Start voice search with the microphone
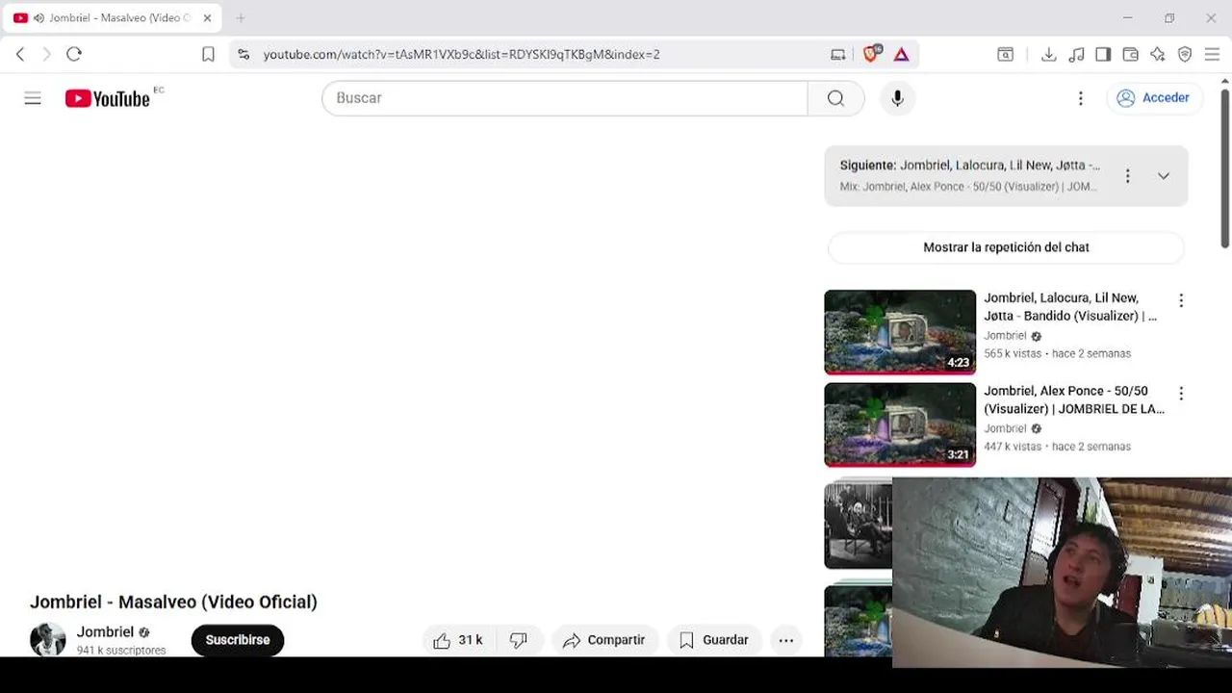The height and width of the screenshot is (693, 1232). click(x=897, y=98)
